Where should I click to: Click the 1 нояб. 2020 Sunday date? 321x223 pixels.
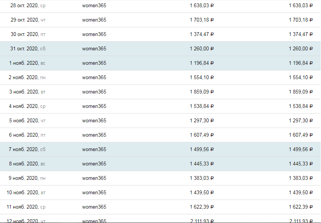click(x=27, y=63)
